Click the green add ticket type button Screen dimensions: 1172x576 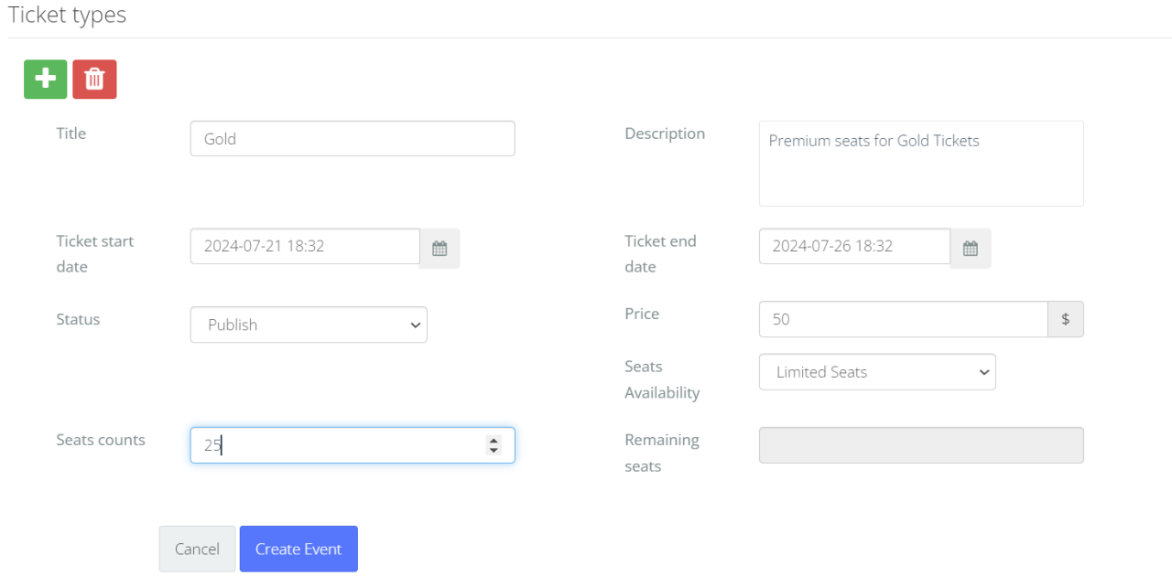[x=45, y=80]
